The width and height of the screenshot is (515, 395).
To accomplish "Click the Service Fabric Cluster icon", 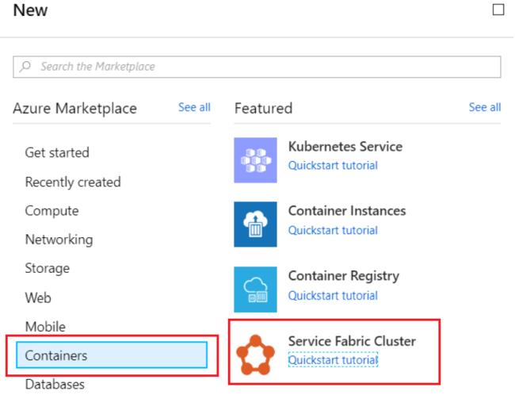I will pos(255,355).
